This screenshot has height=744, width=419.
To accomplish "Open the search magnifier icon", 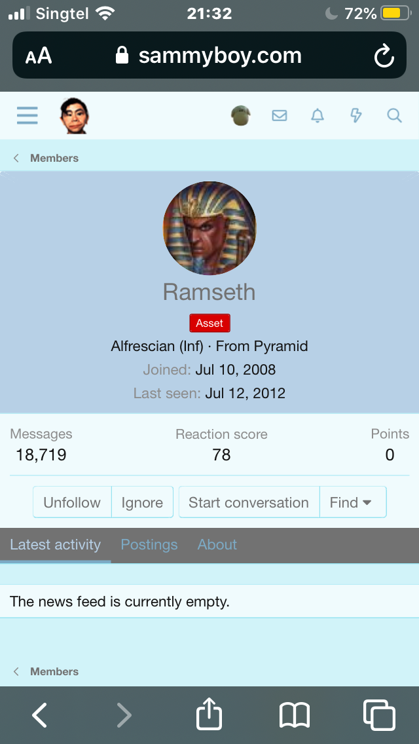I will (394, 115).
